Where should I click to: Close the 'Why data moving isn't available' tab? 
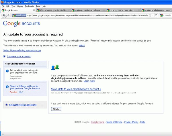tap(69, 10)
